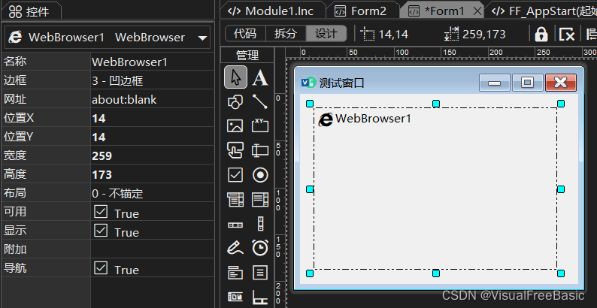The height and width of the screenshot is (308, 597).
Task: Open the 布局 value 0 - 不锚定
Action: [x=153, y=193]
